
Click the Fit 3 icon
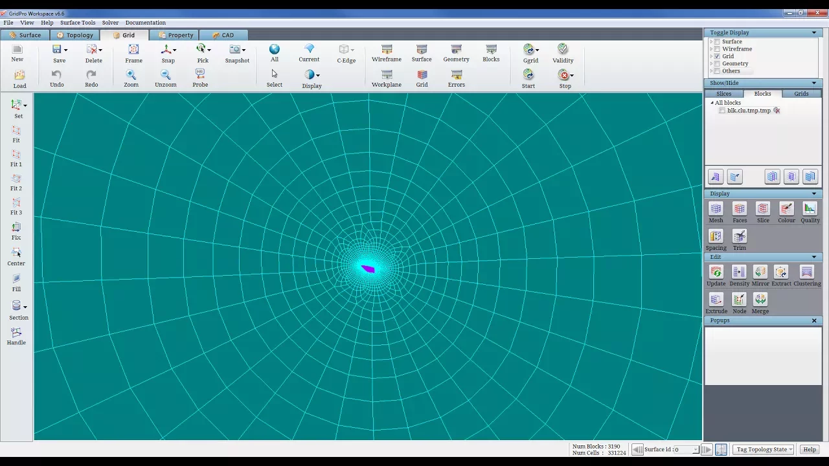pyautogui.click(x=16, y=202)
